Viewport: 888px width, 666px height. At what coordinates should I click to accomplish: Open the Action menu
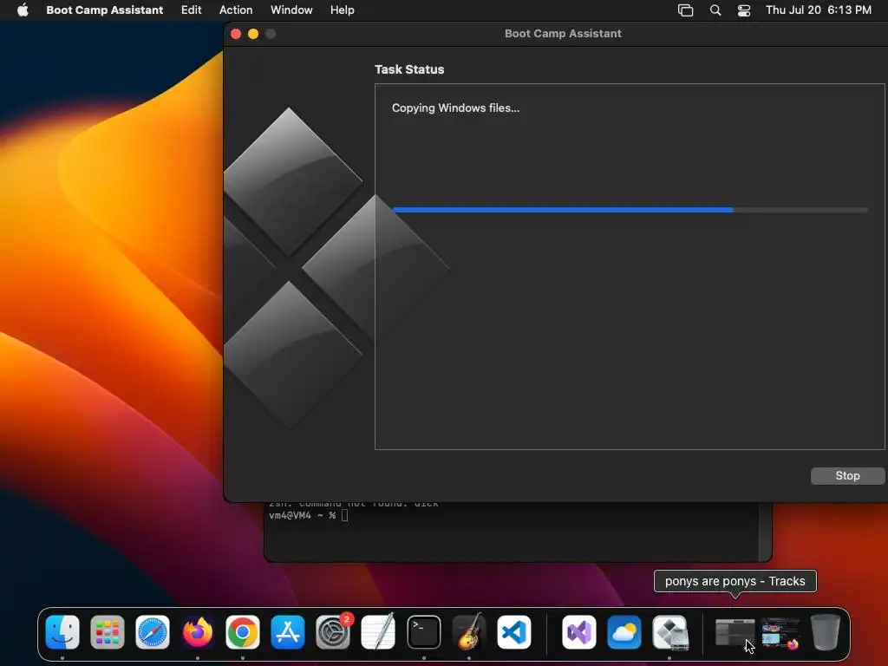pos(236,10)
